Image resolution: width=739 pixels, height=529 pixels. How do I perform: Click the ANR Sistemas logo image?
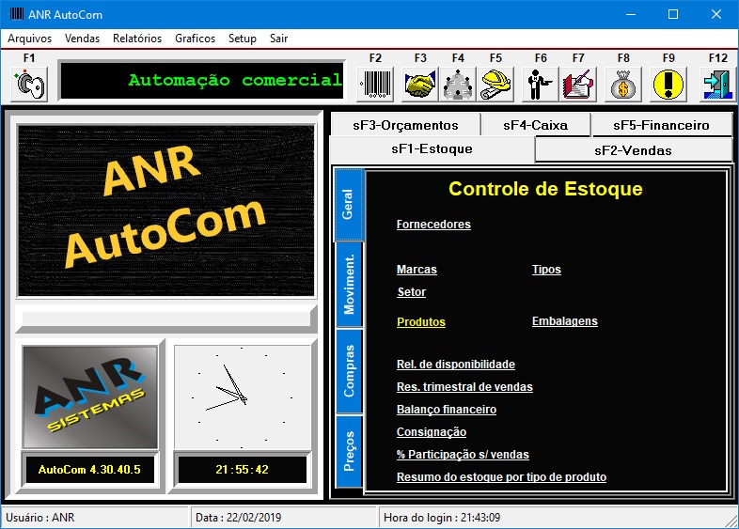click(x=90, y=397)
